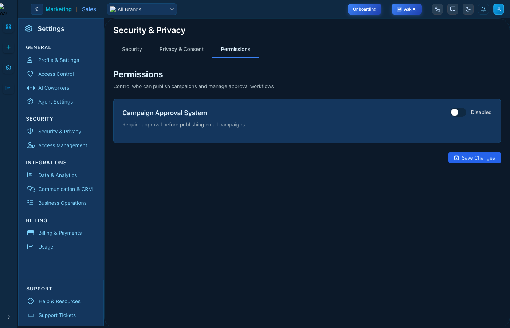This screenshot has width=510, height=328.
Task: Open Usage in sidebar
Action: coord(46,247)
